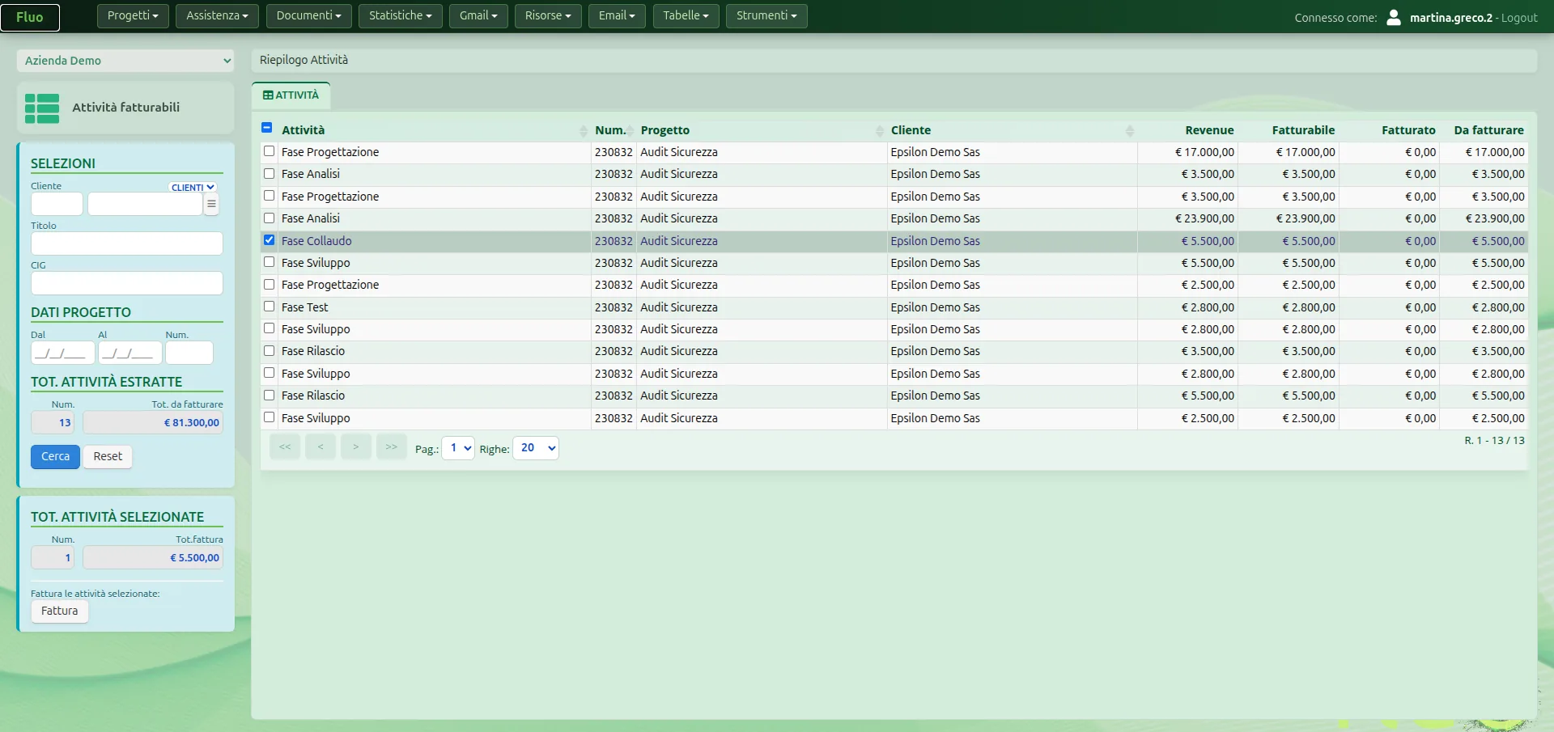Go to the last page of results
Viewport: 1554px width, 732px height.
pos(392,447)
